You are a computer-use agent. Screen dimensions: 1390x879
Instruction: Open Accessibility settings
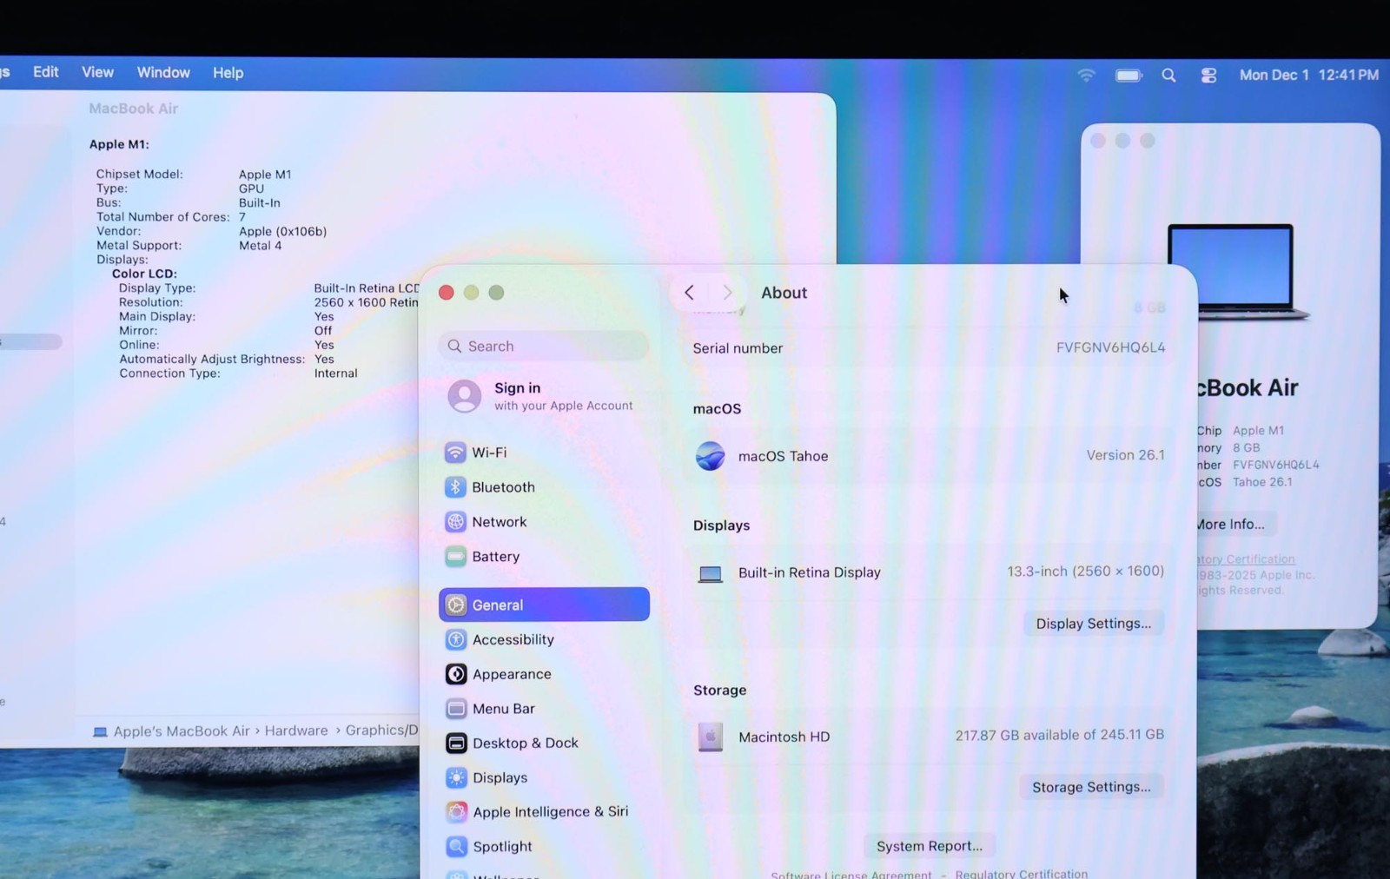point(513,639)
